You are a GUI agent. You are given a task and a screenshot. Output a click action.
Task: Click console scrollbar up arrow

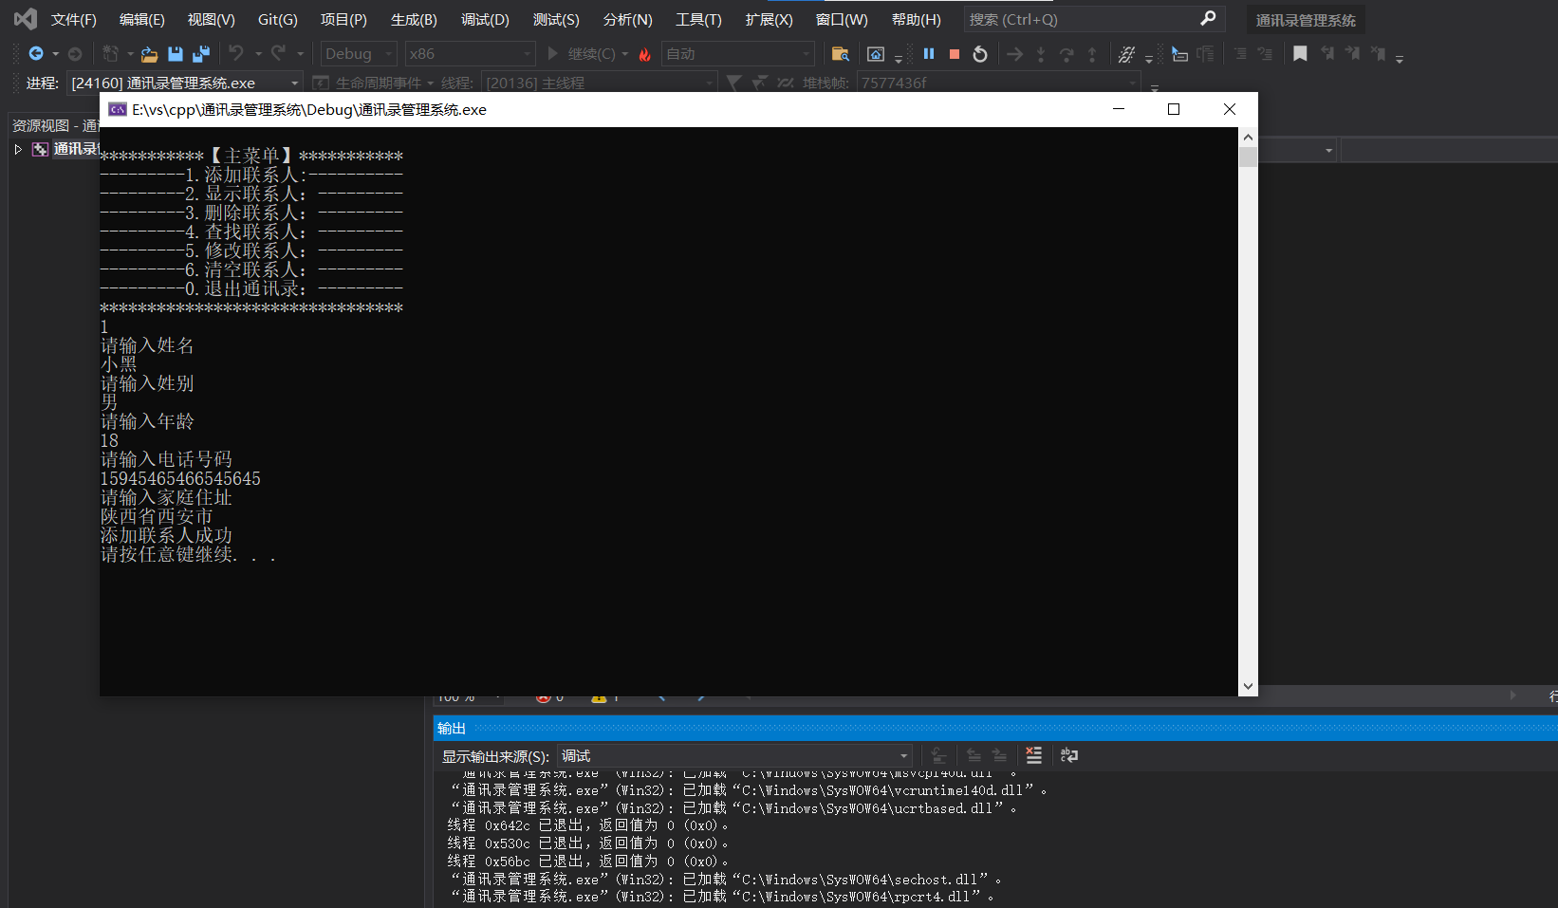pyautogui.click(x=1248, y=138)
